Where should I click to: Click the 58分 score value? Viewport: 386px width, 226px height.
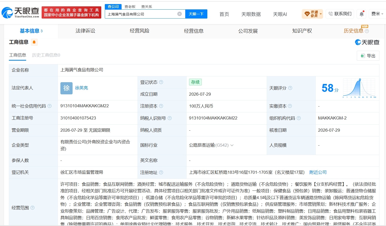(x=330, y=88)
